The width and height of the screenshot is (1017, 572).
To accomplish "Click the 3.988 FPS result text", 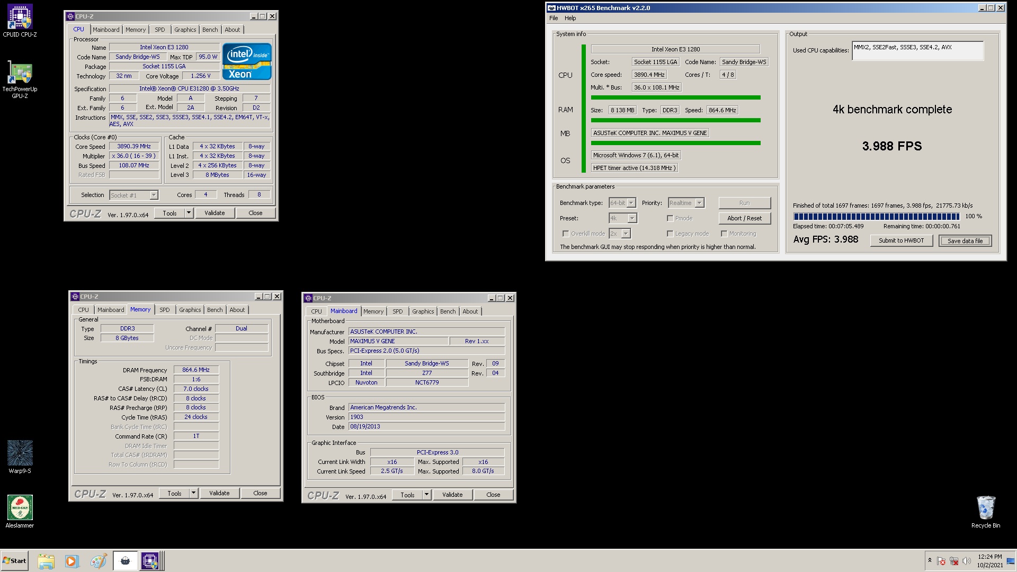I will pos(892,146).
